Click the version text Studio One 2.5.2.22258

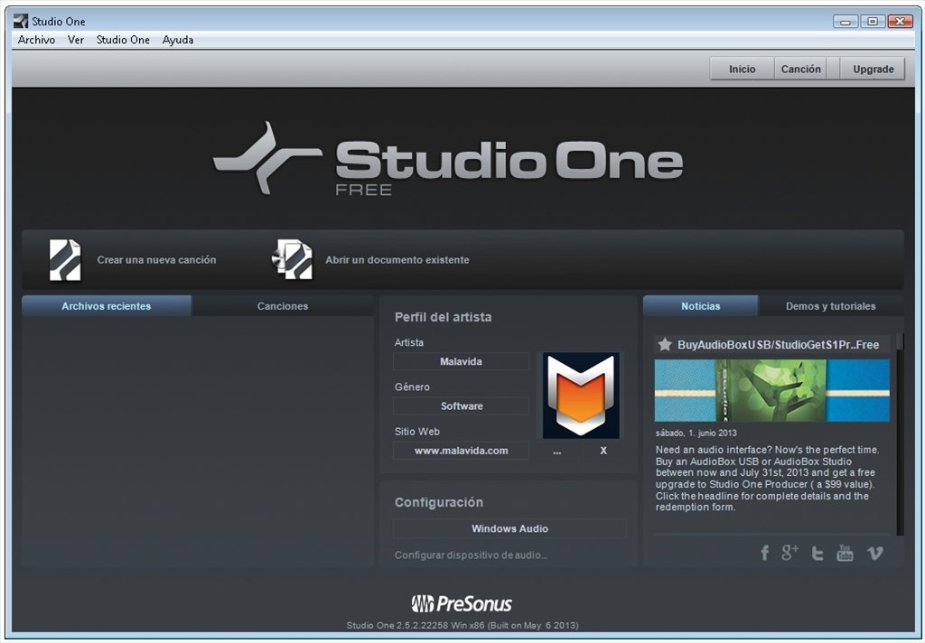tap(462, 625)
